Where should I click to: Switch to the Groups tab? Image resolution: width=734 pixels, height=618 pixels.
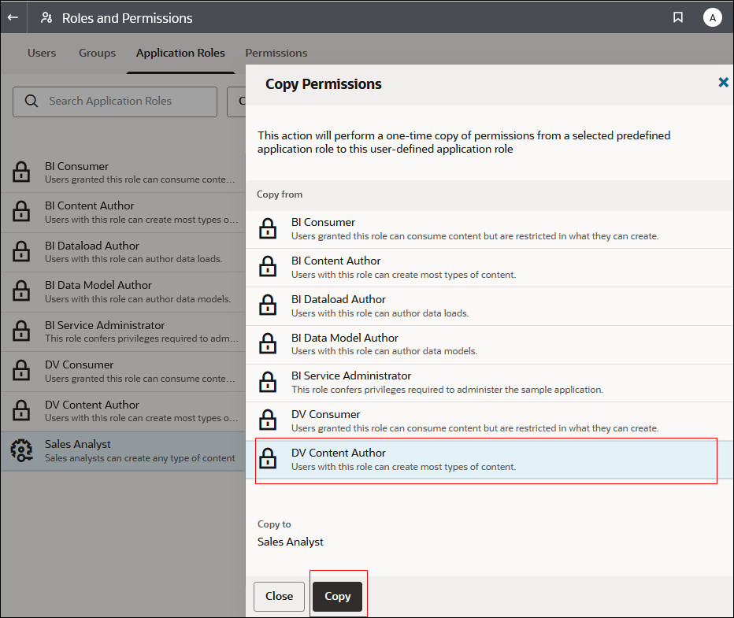click(x=97, y=53)
